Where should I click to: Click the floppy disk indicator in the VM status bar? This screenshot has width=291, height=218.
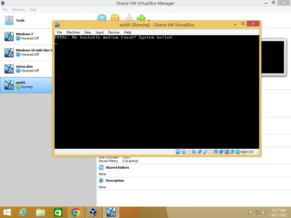point(189,152)
